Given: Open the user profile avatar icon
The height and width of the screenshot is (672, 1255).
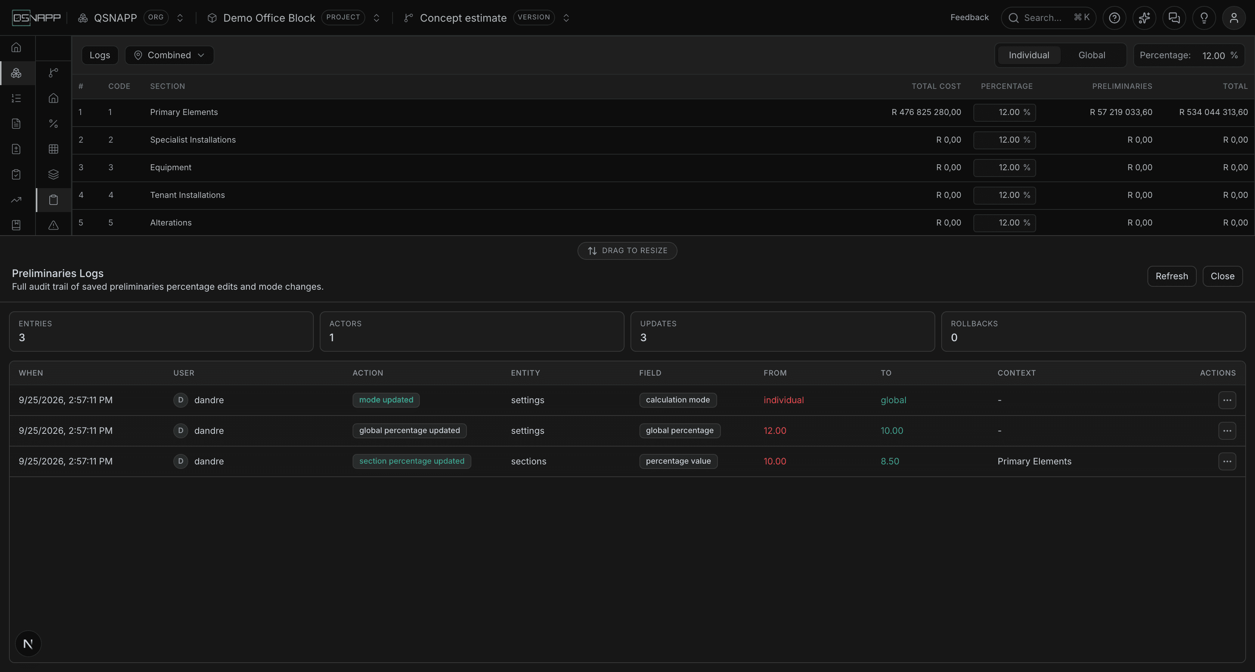Looking at the screenshot, I should (x=1234, y=18).
